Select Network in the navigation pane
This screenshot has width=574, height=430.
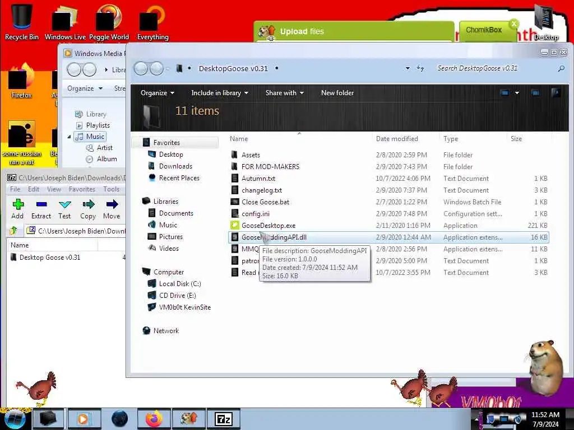click(166, 330)
